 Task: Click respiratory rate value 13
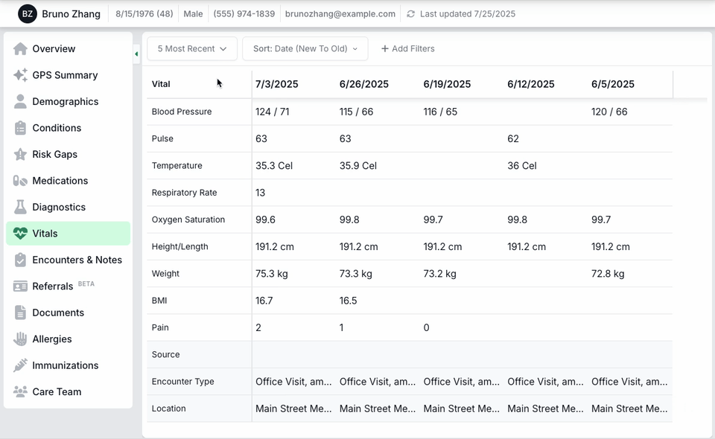pos(261,193)
